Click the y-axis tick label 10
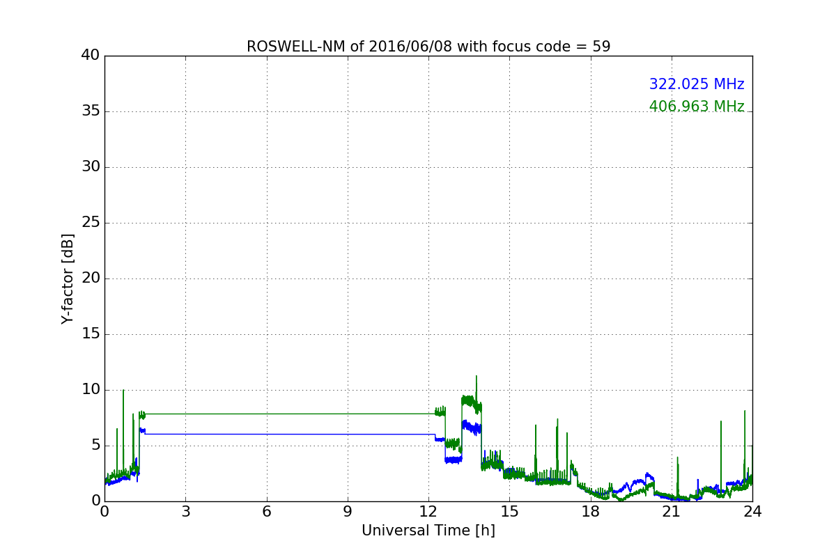Screen dimensions: 836x557 tap(91, 390)
